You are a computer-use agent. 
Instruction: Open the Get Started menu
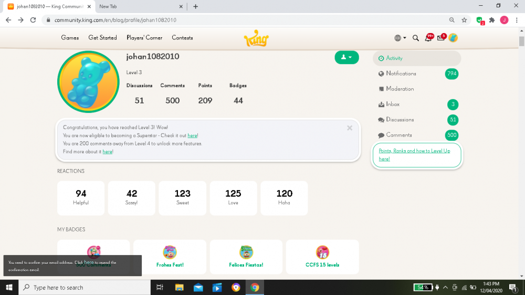(x=102, y=38)
